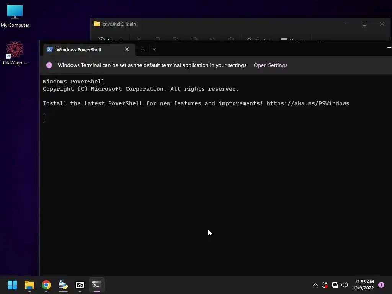Image resolution: width=392 pixels, height=294 pixels.
Task: Close the Windows PowerShell tab
Action: point(127,49)
